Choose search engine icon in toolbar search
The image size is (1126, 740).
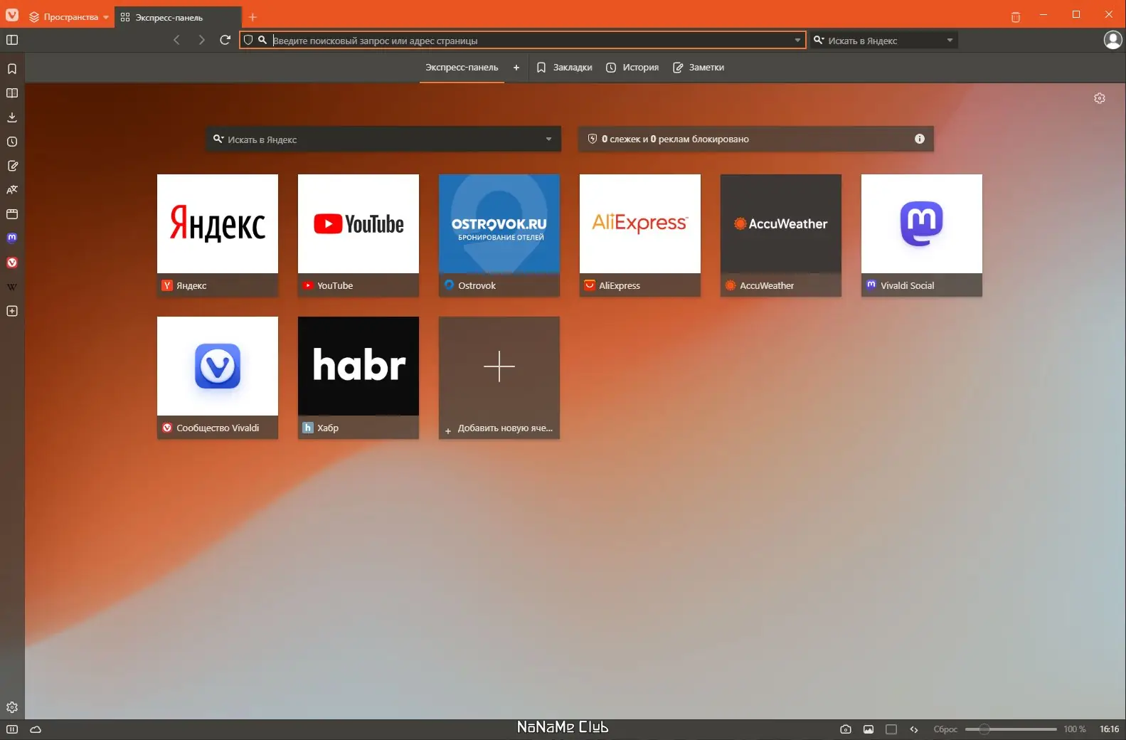coord(819,41)
